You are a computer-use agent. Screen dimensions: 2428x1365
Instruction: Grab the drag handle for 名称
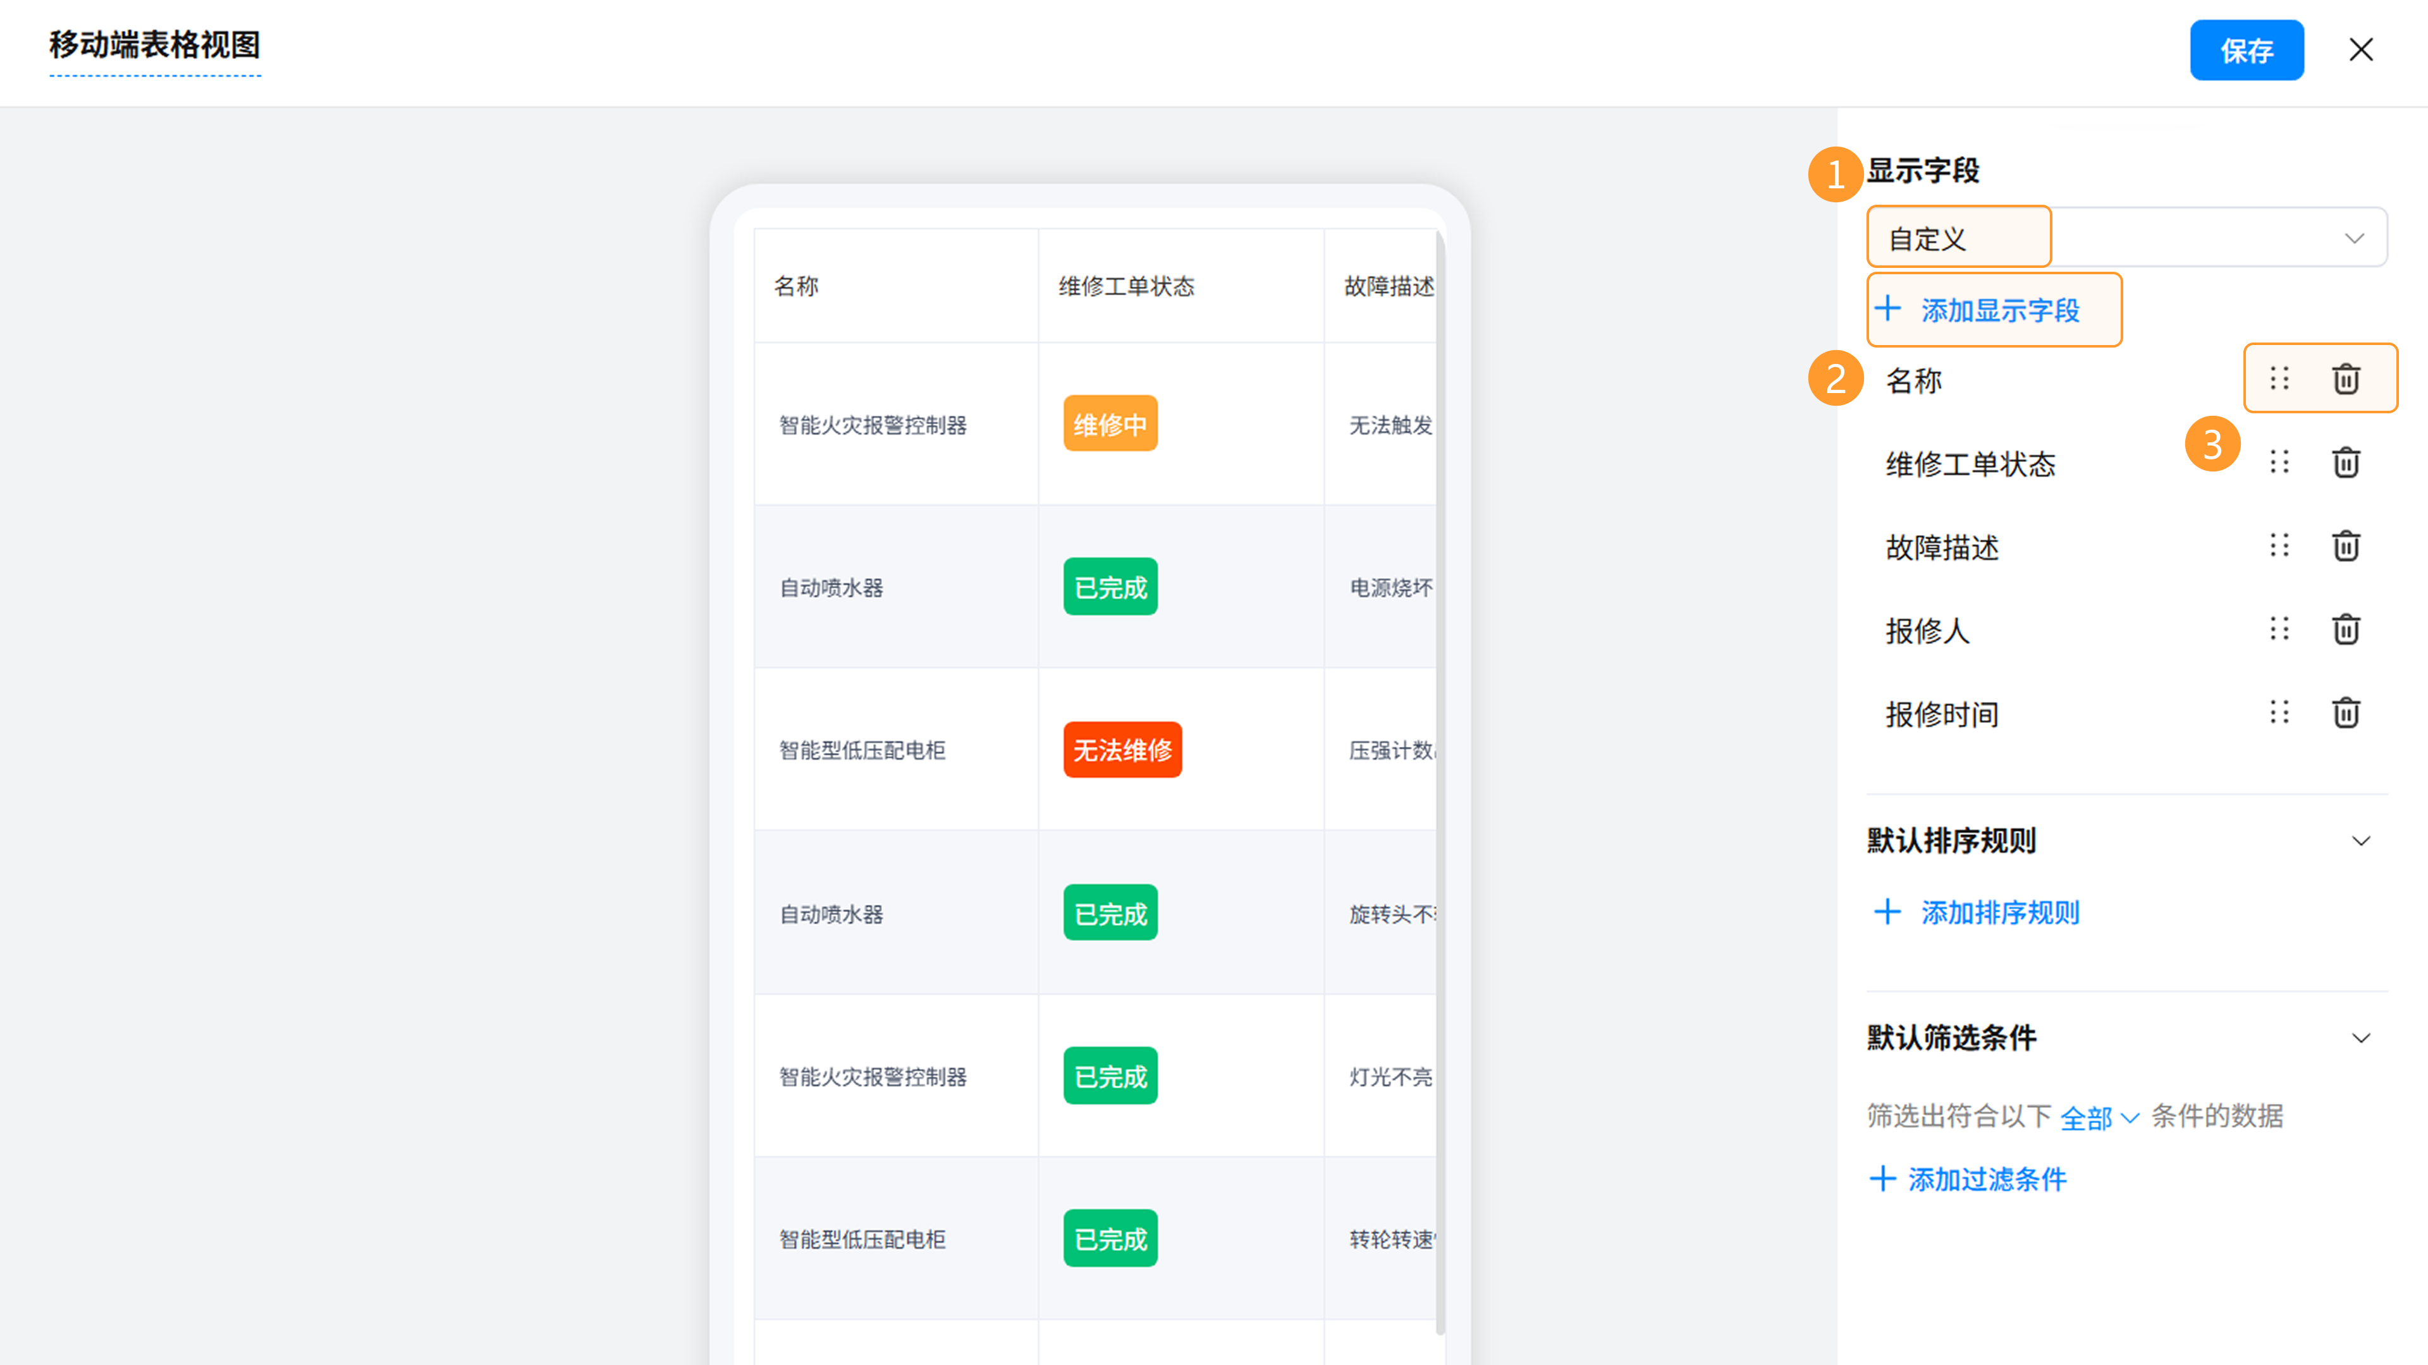coord(2279,379)
